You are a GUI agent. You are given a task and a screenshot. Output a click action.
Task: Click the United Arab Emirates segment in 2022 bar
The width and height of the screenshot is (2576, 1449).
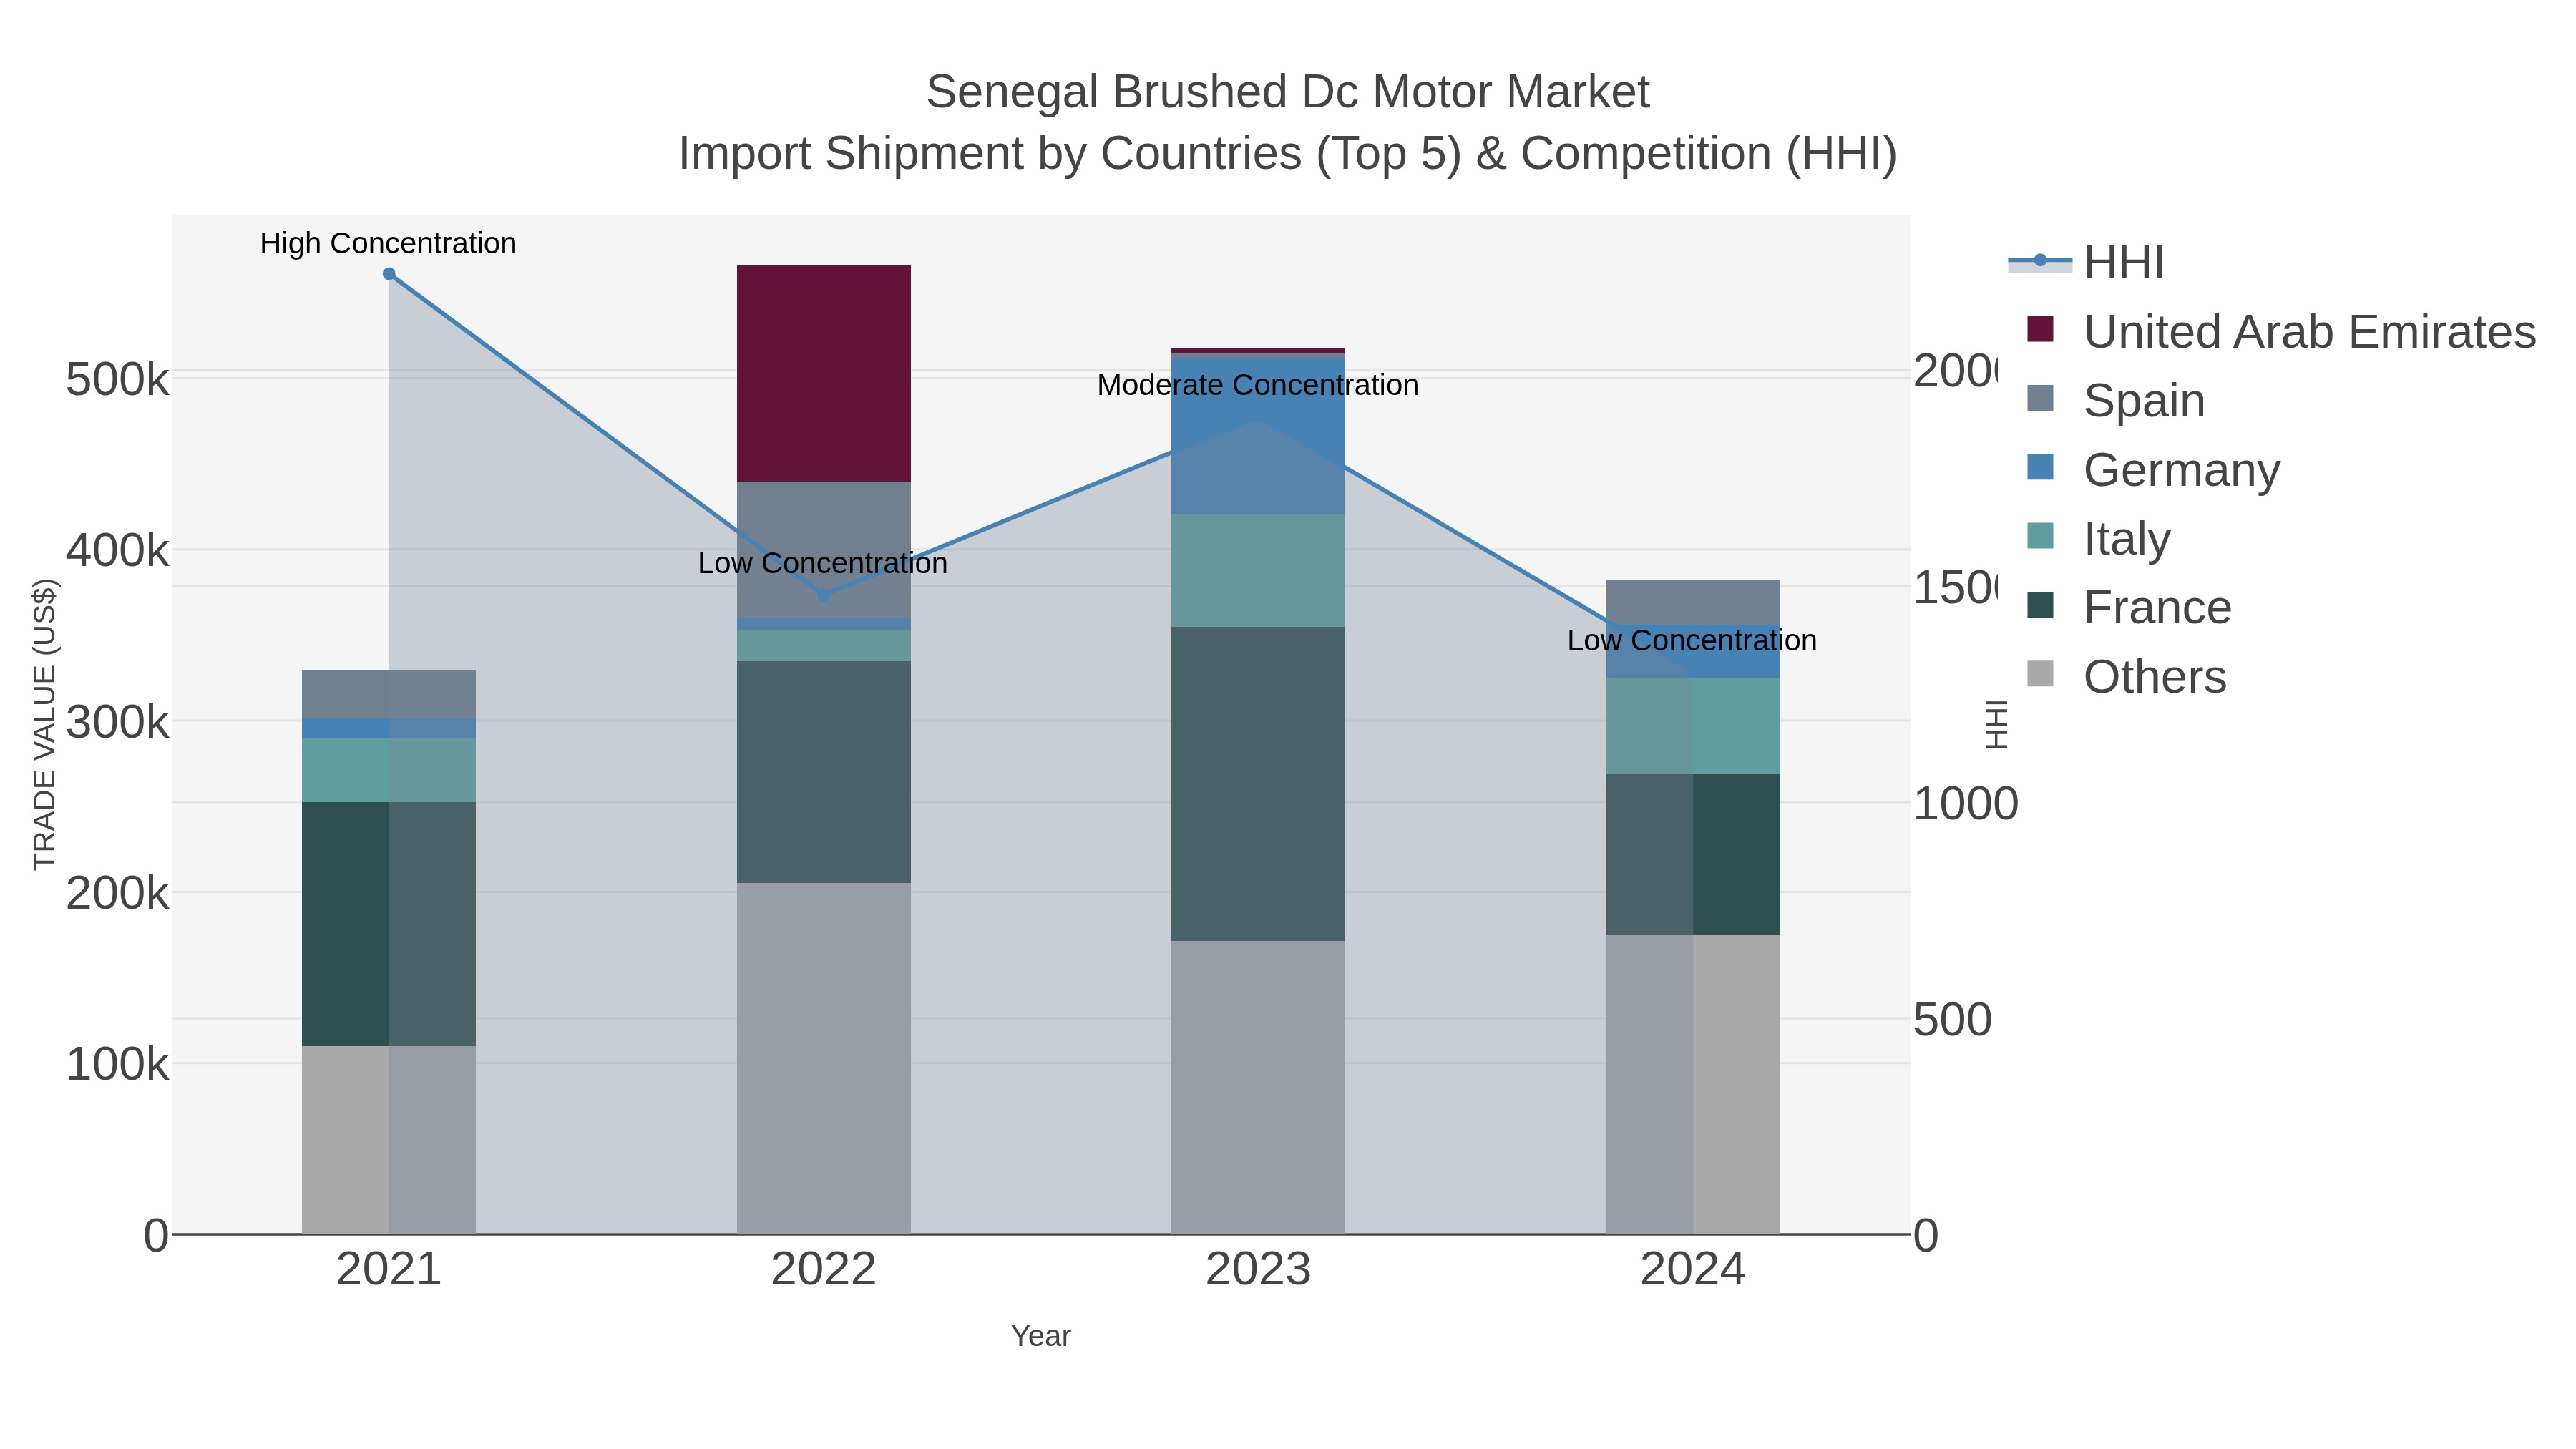click(824, 374)
